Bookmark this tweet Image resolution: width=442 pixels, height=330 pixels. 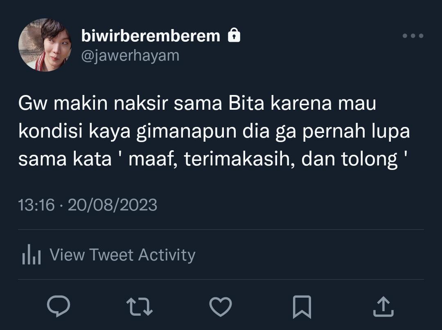302,307
